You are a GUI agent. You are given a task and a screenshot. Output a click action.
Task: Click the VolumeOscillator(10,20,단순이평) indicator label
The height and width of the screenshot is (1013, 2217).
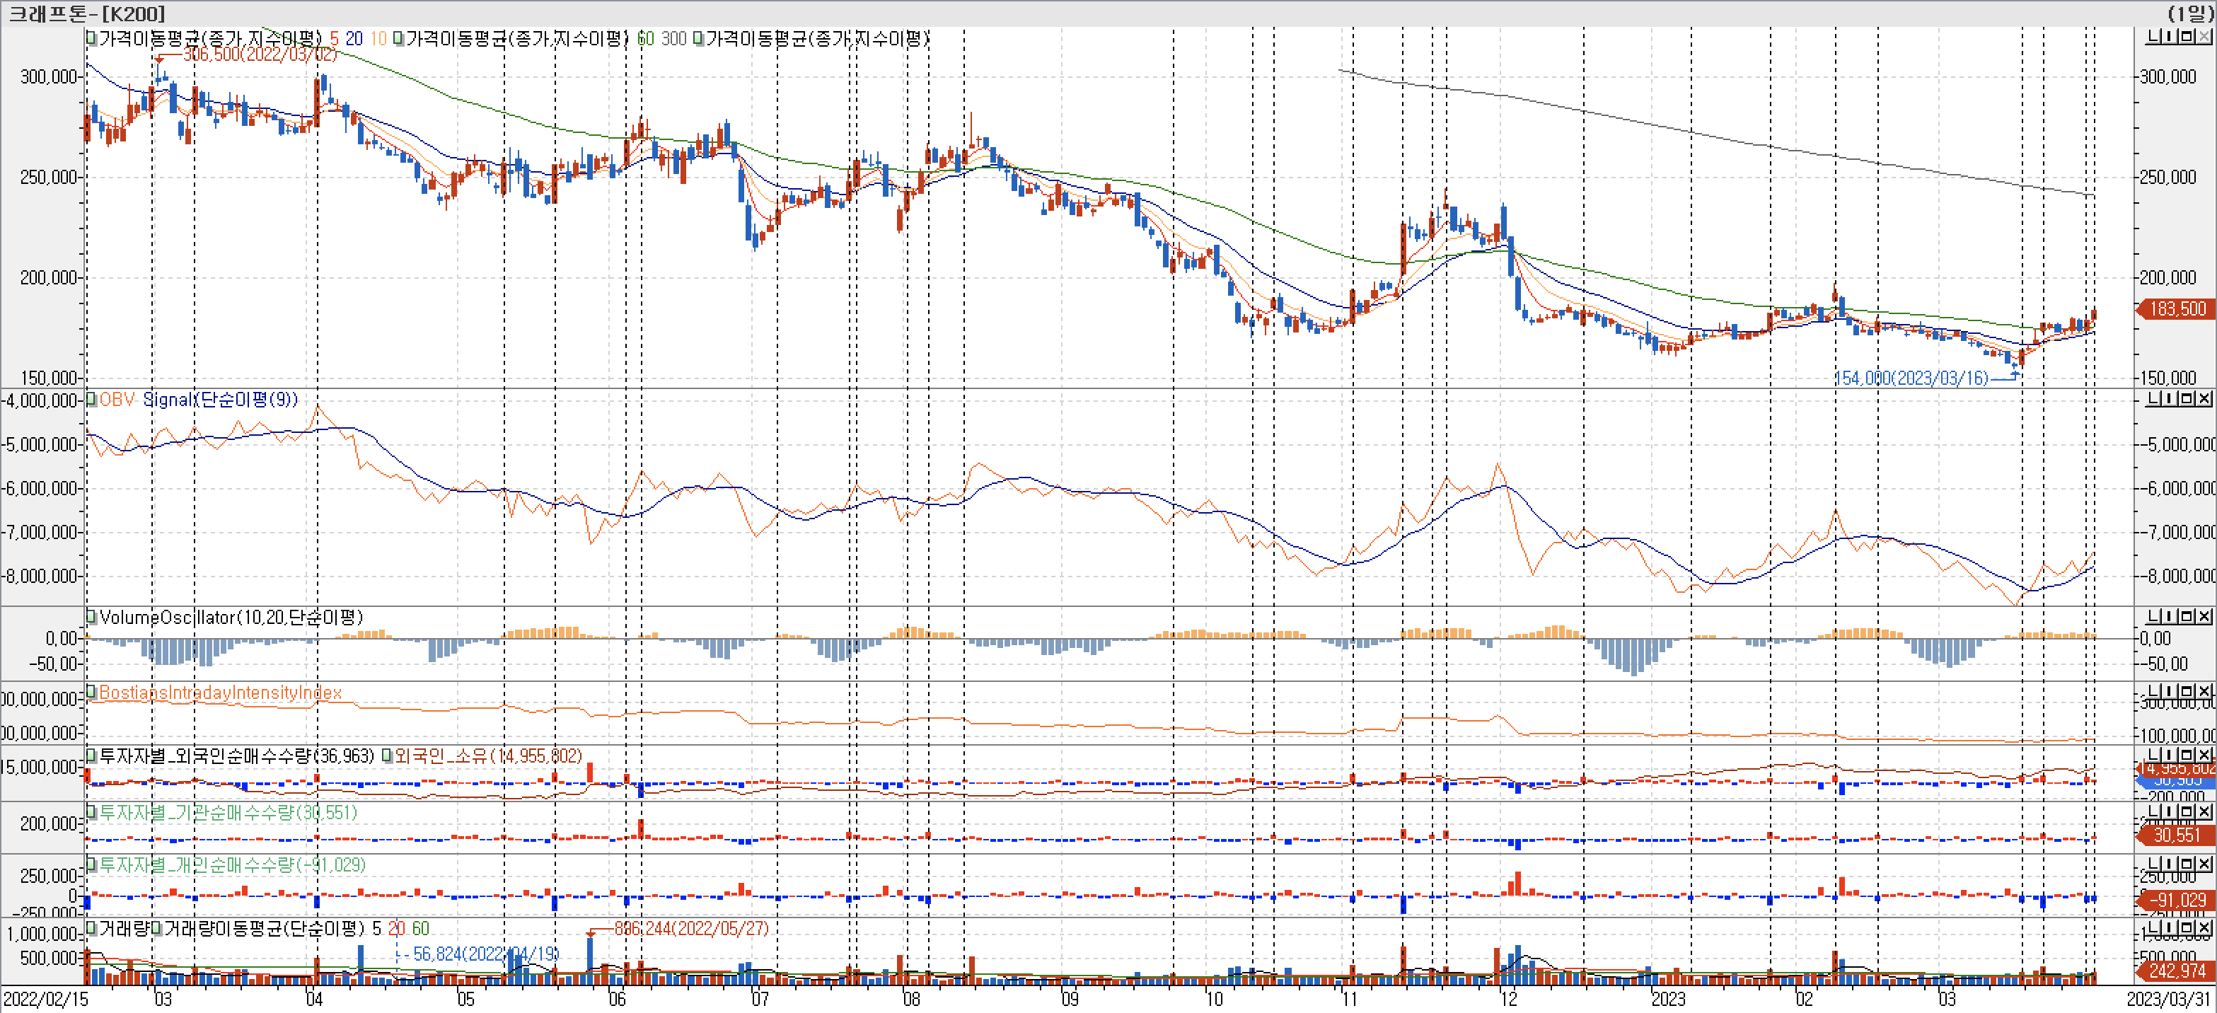coord(231,617)
